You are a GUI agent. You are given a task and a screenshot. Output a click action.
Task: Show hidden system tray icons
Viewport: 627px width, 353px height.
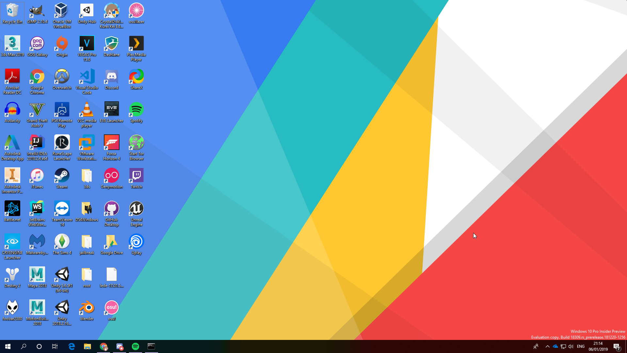[x=548, y=346]
